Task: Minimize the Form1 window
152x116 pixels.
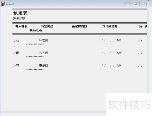Action: pyautogui.click(x=127, y=4)
